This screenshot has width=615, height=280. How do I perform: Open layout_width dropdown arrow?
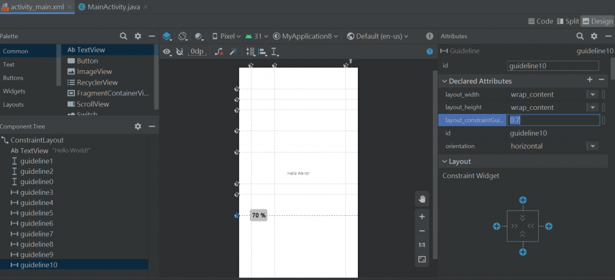pos(592,94)
